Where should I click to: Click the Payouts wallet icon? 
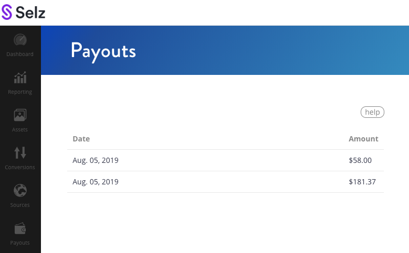point(20,228)
